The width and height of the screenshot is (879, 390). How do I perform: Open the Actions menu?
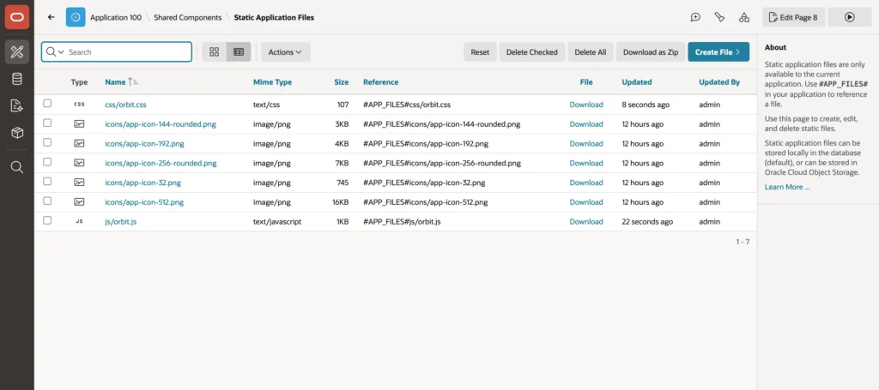(285, 52)
